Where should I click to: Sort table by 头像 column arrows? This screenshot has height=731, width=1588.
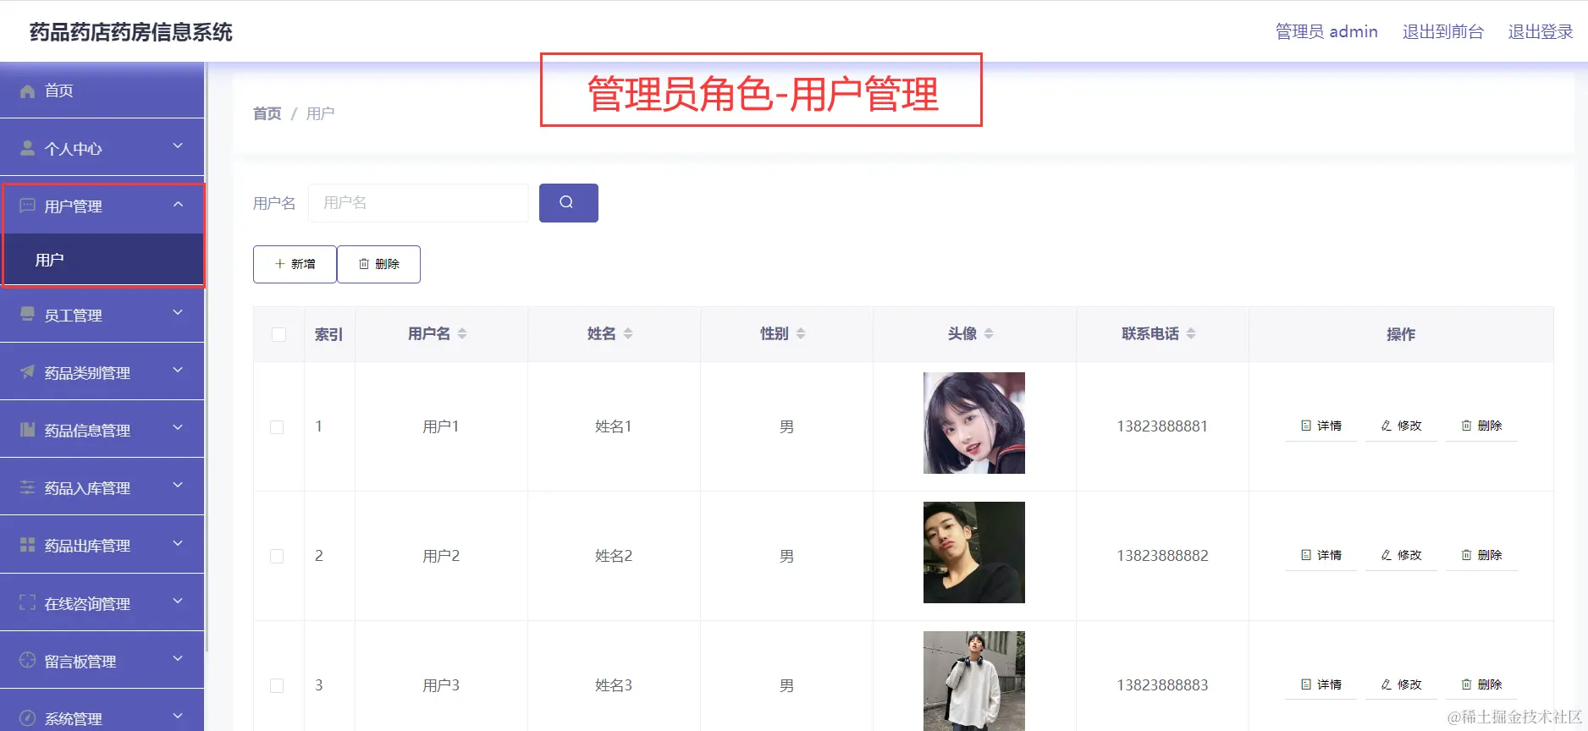pos(989,334)
